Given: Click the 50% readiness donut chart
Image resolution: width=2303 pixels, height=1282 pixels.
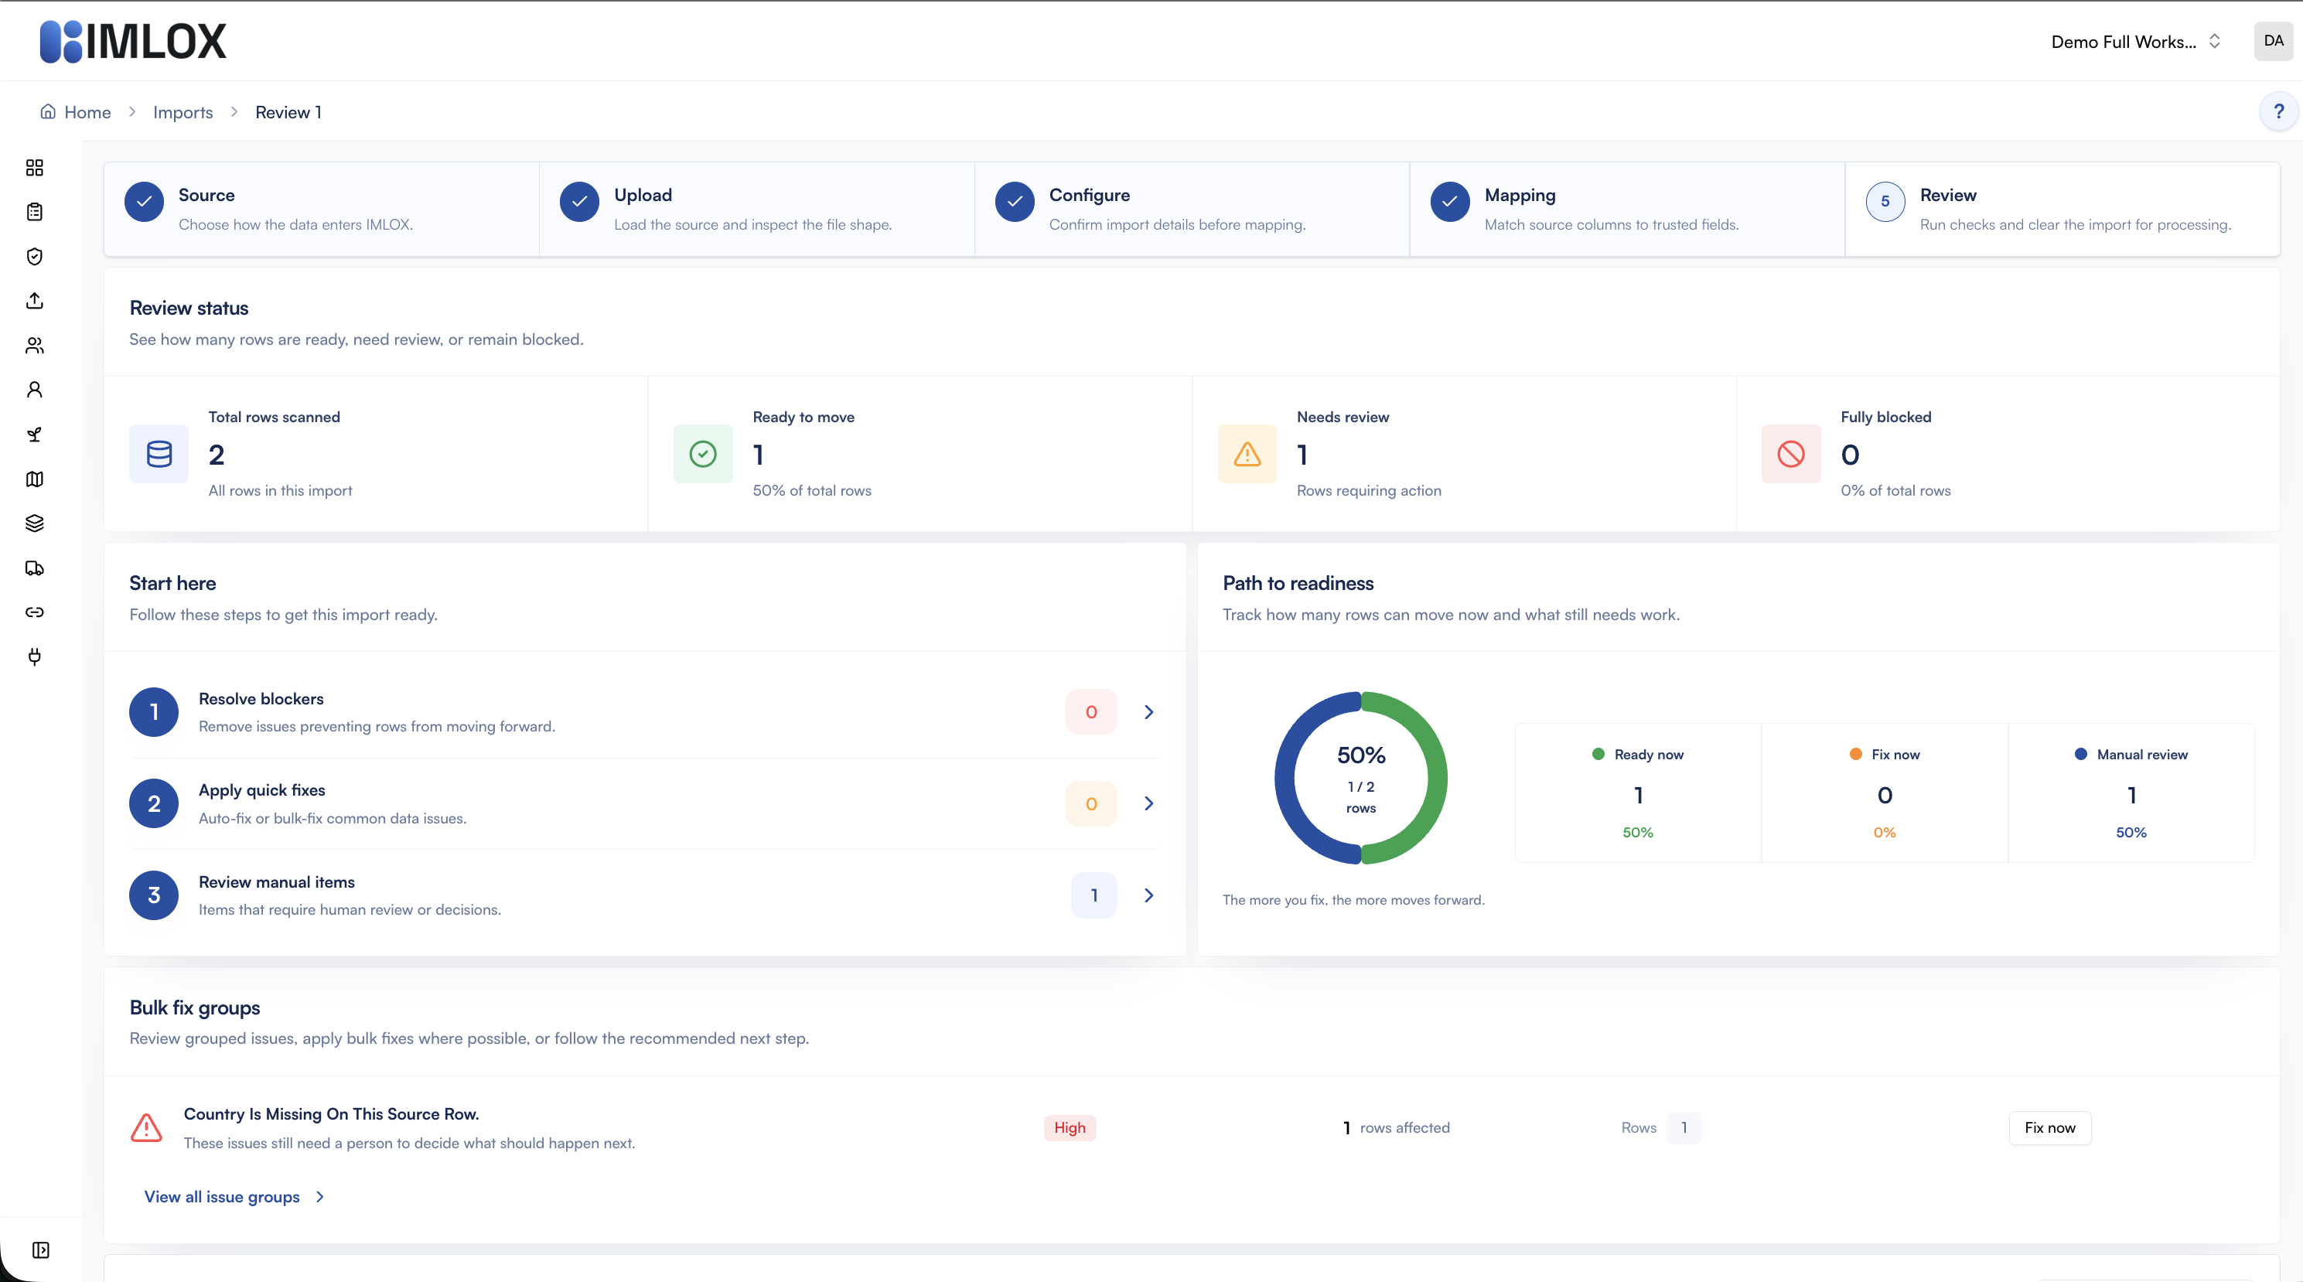Looking at the screenshot, I should [1361, 778].
